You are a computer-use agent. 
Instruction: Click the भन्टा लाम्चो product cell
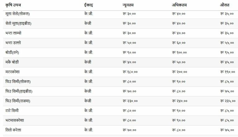(x=13, y=33)
